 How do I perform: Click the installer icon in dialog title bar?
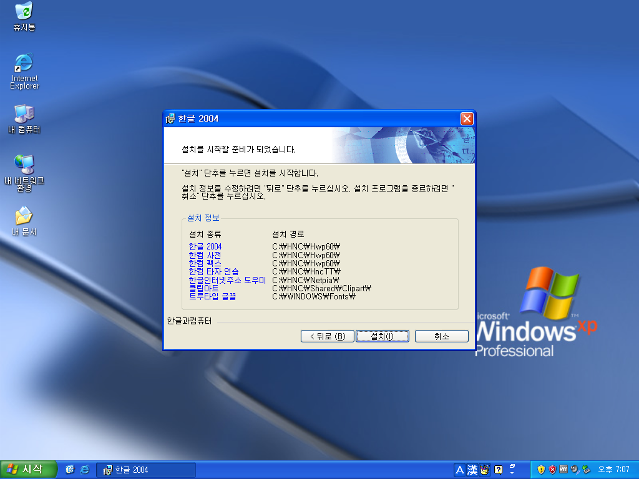click(170, 119)
